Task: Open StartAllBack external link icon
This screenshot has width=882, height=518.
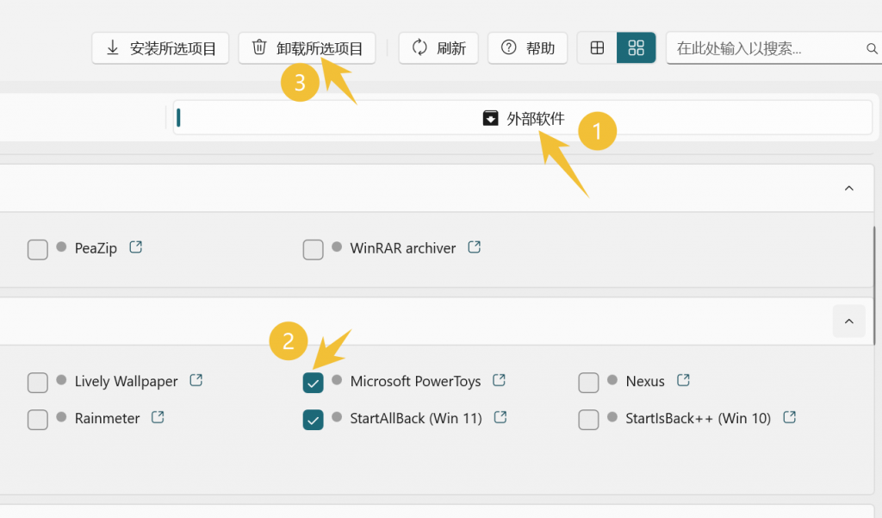Action: point(500,417)
